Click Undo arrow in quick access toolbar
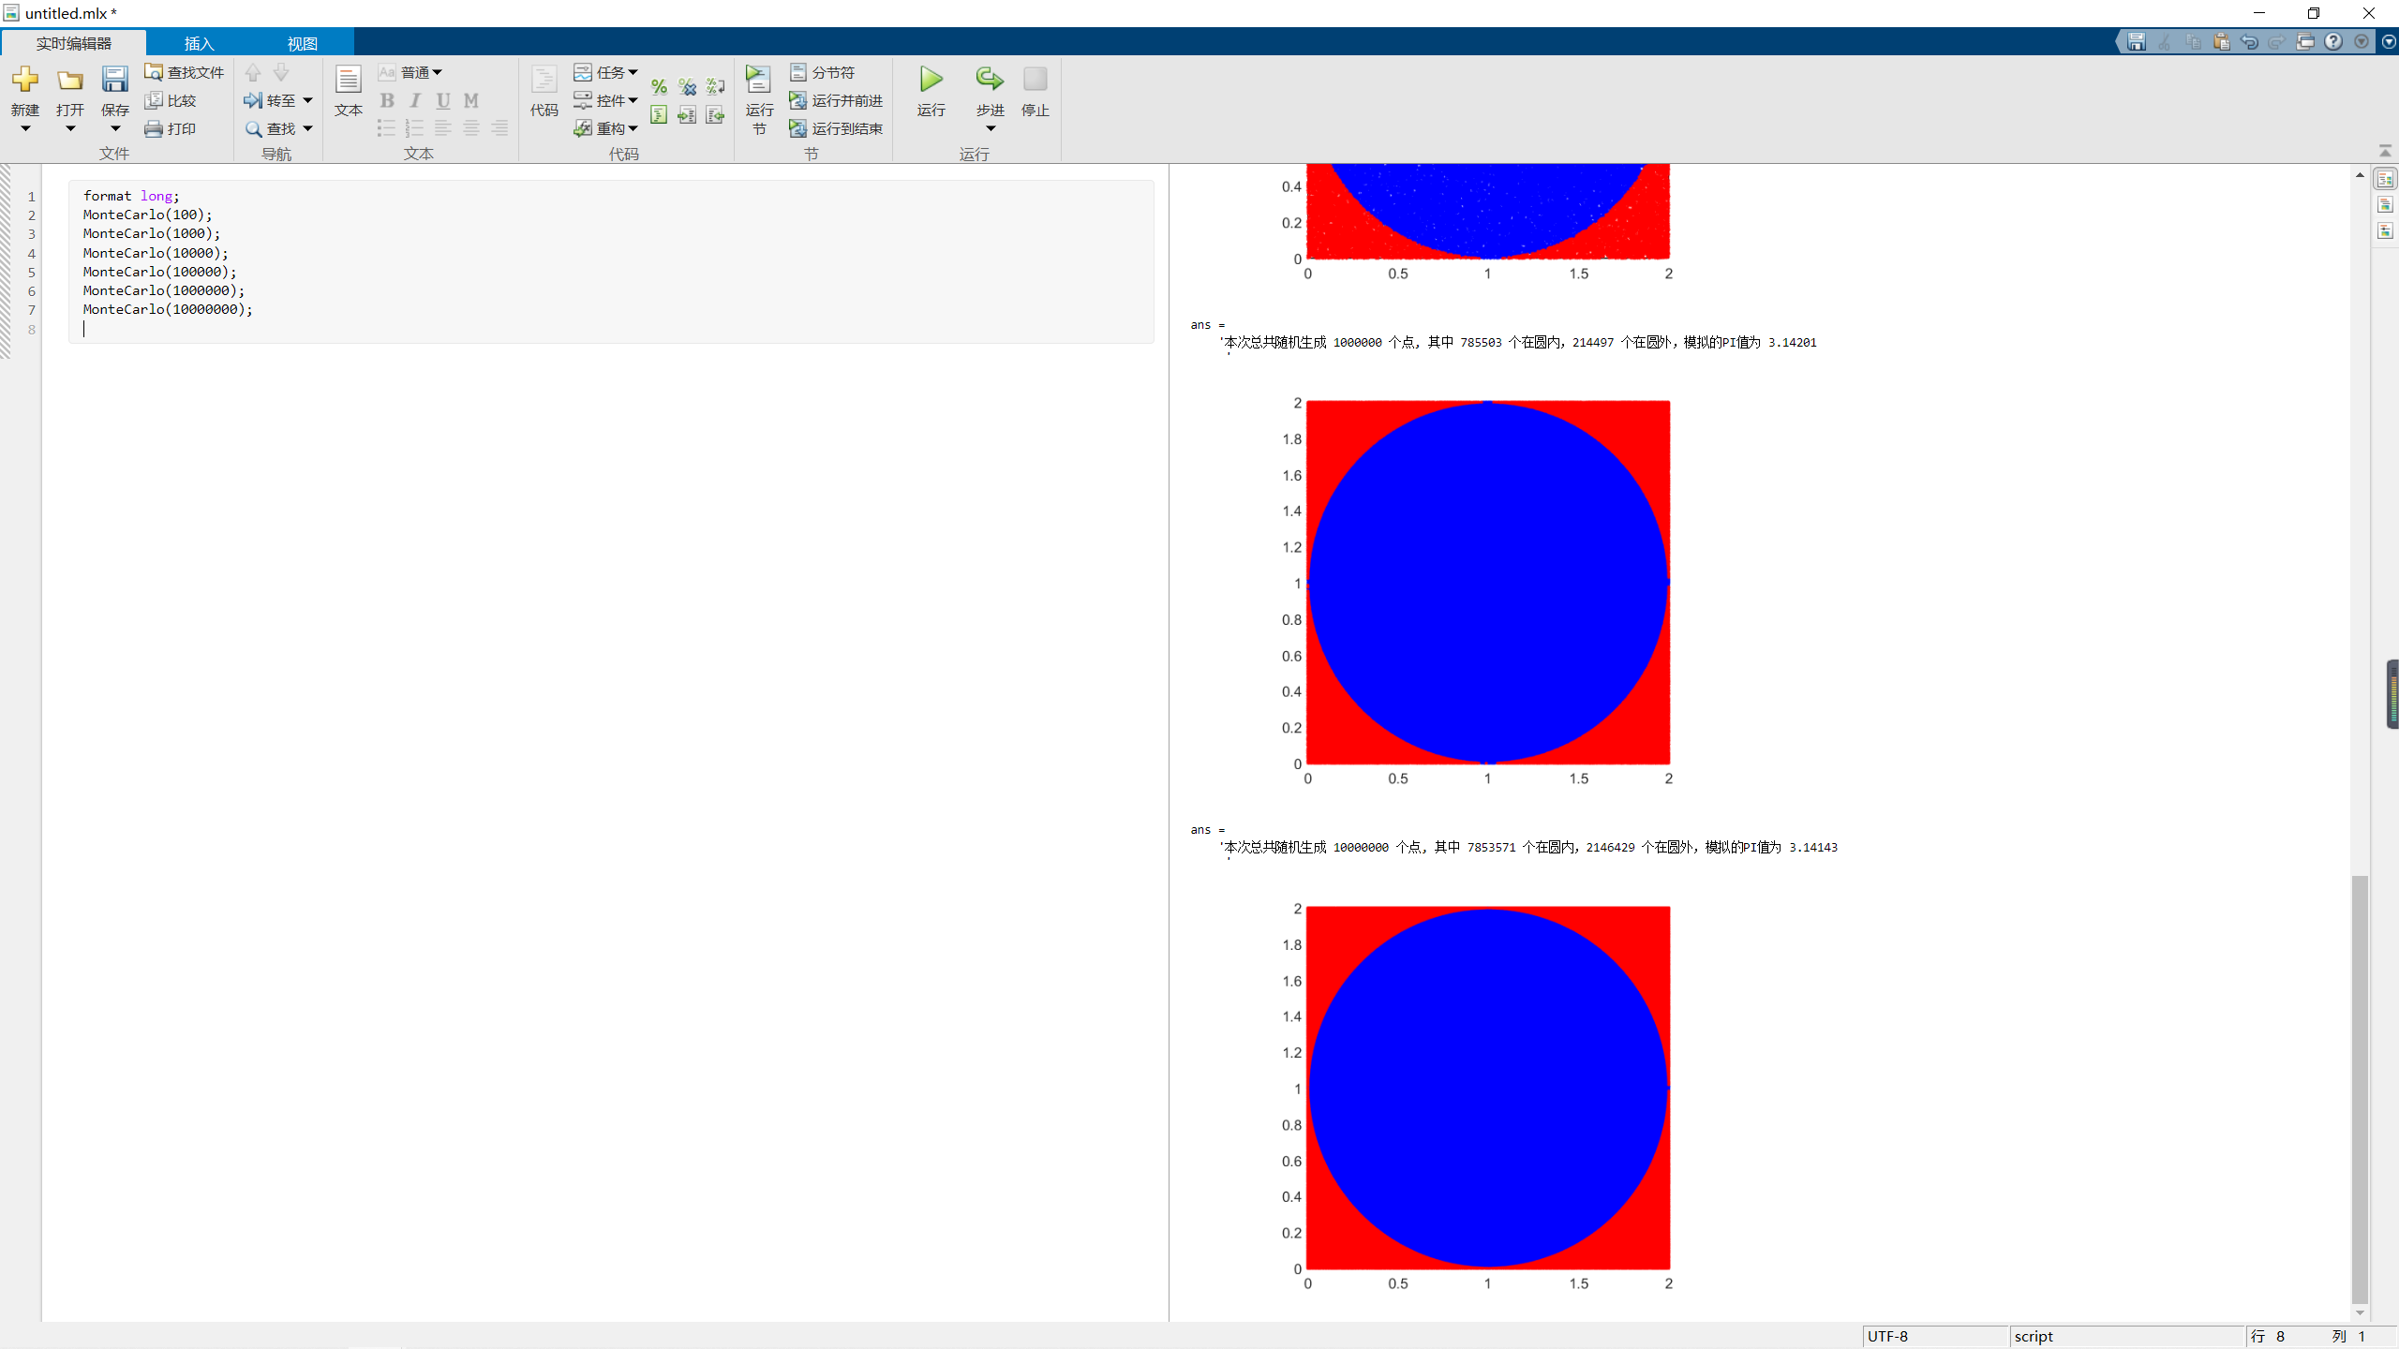Screen dimensions: 2399x1349 2248,41
